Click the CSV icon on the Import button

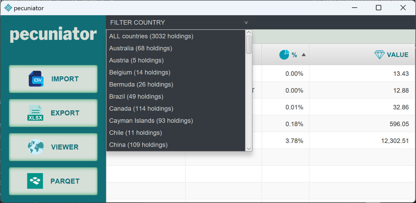point(36,79)
